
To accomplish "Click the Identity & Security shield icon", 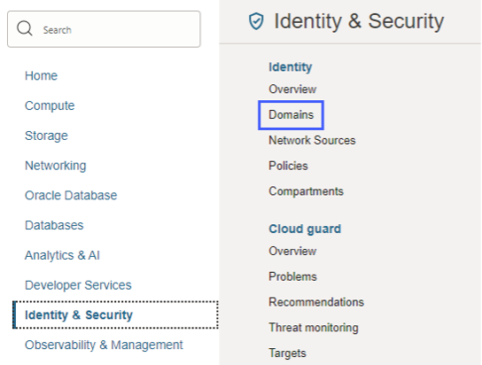I will pyautogui.click(x=256, y=21).
